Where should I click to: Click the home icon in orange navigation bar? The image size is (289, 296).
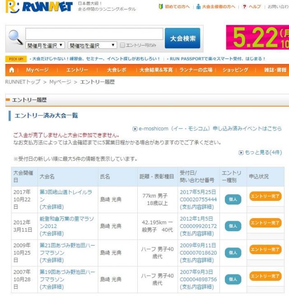(x=12, y=70)
